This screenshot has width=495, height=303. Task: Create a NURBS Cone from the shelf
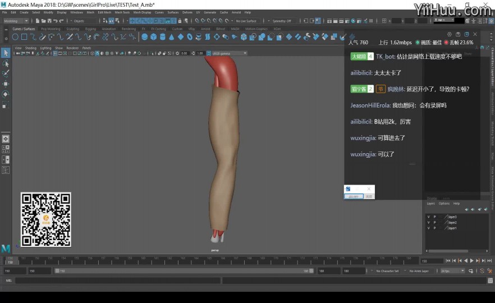click(x=171, y=37)
